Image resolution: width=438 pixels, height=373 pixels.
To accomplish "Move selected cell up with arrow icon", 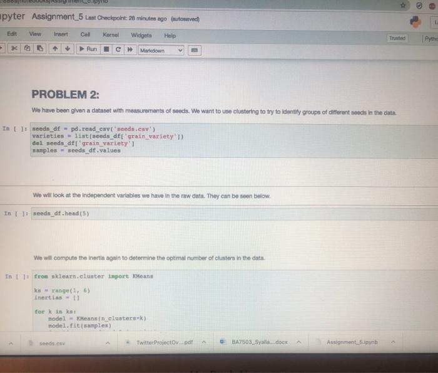I will [x=55, y=49].
